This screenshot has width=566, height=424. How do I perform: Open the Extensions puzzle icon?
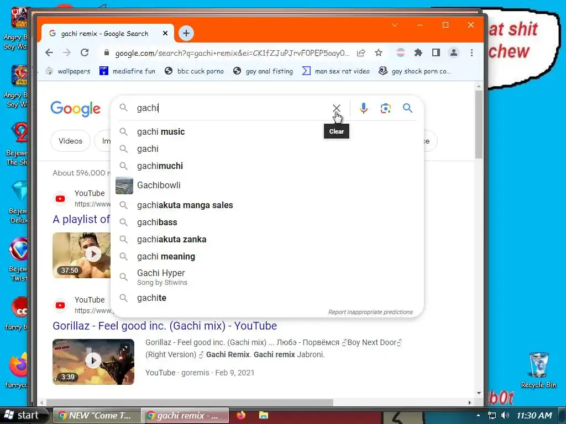[418, 53]
